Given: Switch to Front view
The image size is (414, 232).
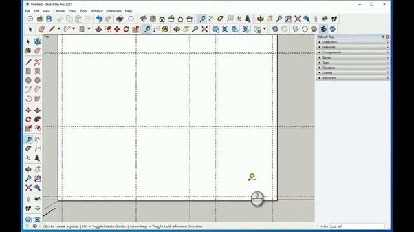Looking at the screenshot, I should tap(162, 19).
